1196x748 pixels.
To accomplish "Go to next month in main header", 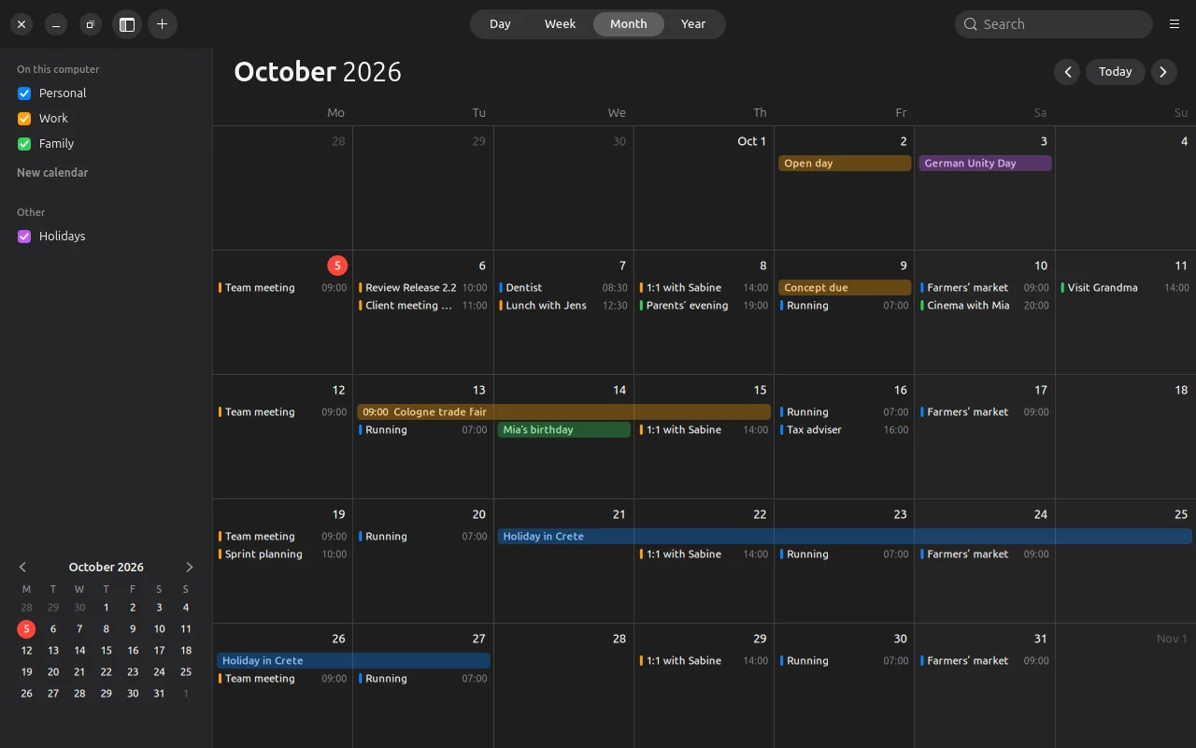I will click(1163, 72).
